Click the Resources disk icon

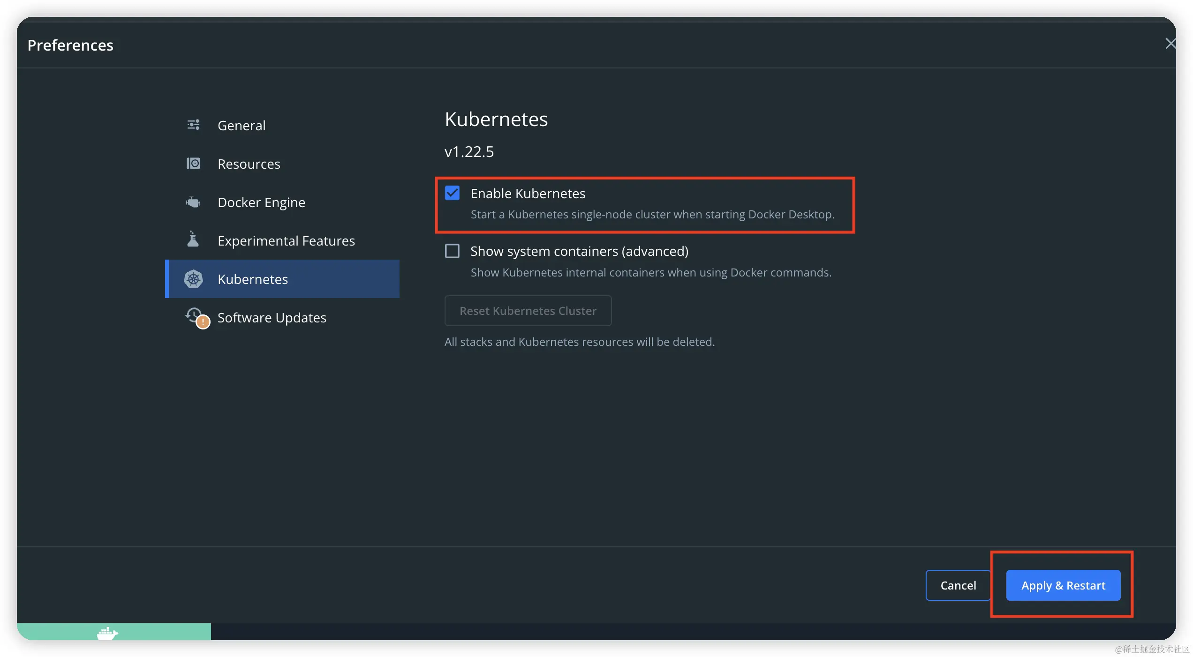193,164
